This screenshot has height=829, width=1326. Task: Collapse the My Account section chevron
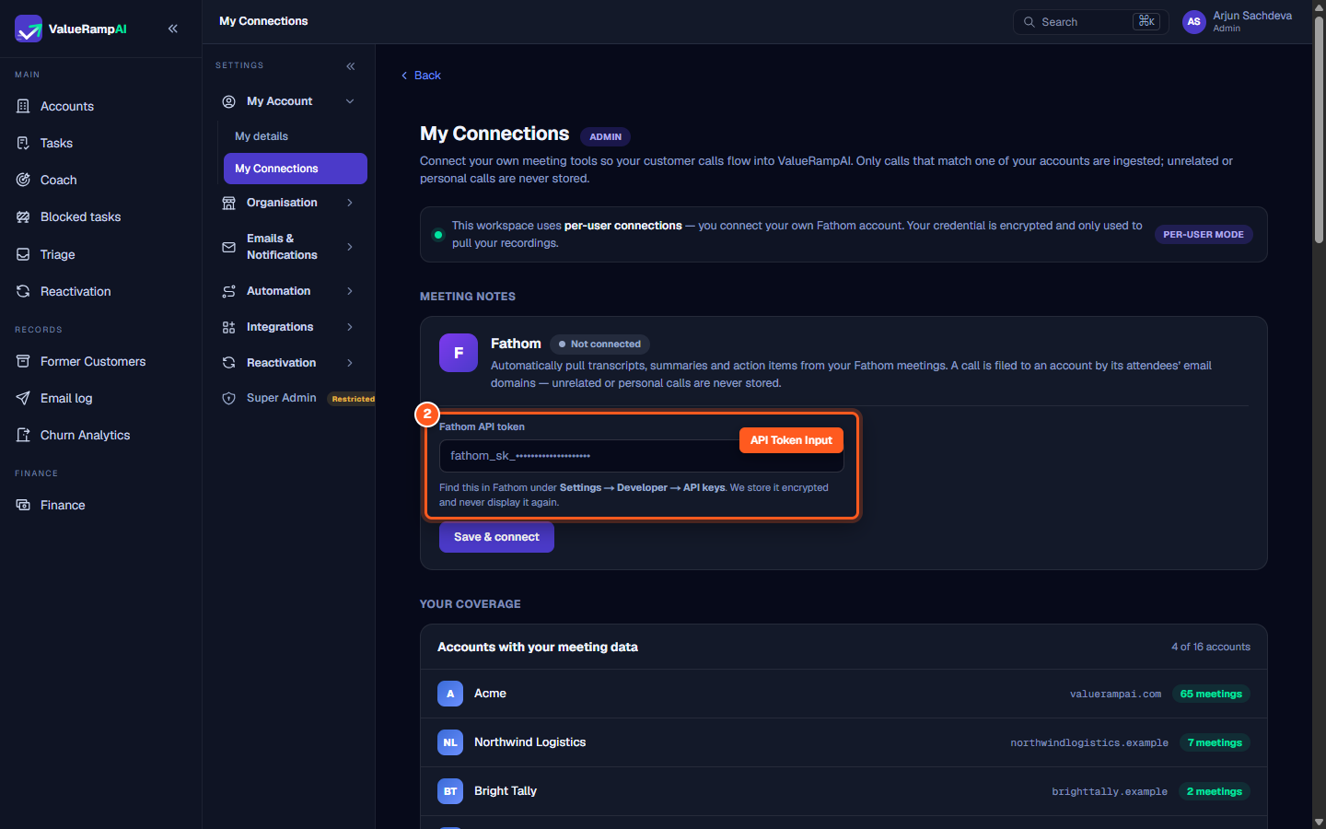350,101
